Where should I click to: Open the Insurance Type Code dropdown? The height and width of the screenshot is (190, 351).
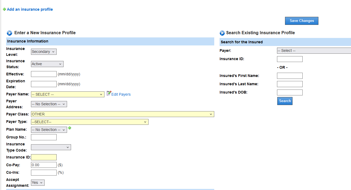pyautogui.click(x=51, y=147)
